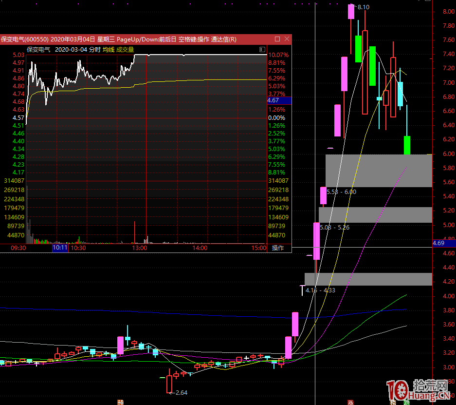Click the 分时 label in popup header
This screenshot has height=405, width=456.
pyautogui.click(x=95, y=49)
